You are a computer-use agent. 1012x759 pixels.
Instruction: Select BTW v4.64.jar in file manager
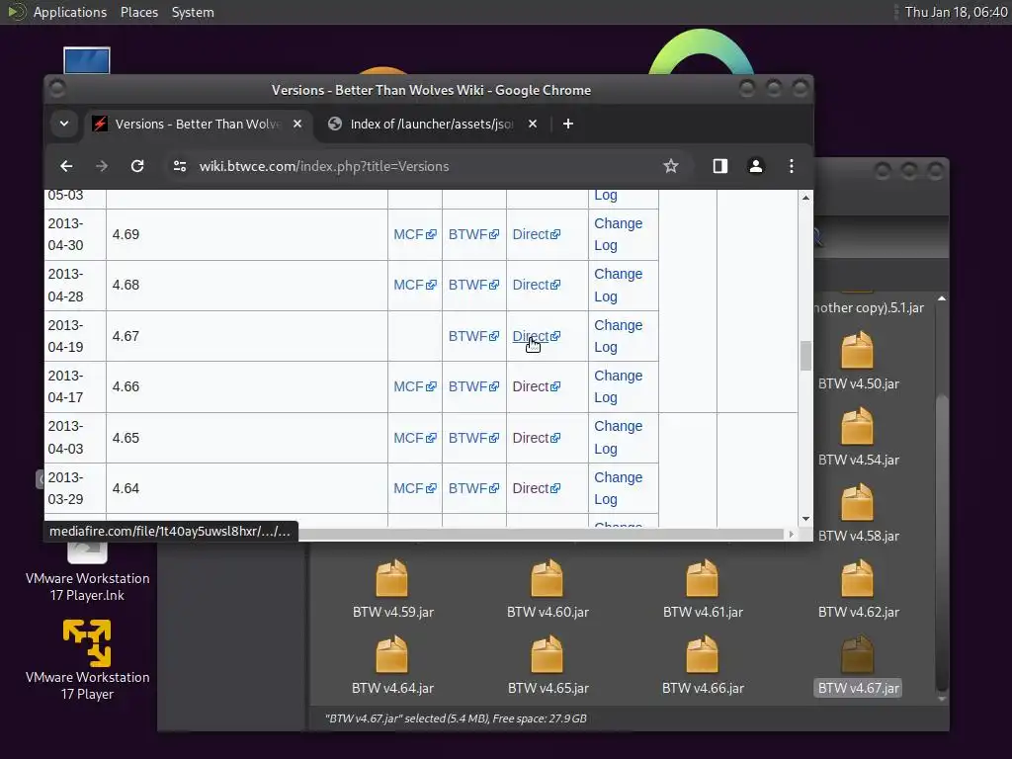coord(392,666)
